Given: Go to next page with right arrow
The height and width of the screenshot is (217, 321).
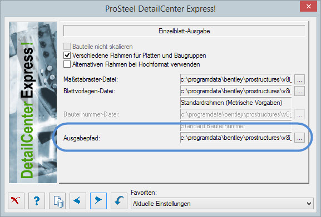Looking at the screenshot, I should pos(98,201).
